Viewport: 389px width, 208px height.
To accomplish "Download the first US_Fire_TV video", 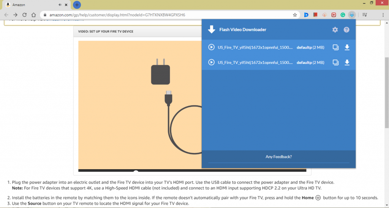I will point(347,47).
